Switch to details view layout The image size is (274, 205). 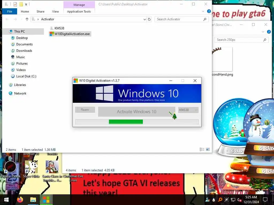(202, 149)
